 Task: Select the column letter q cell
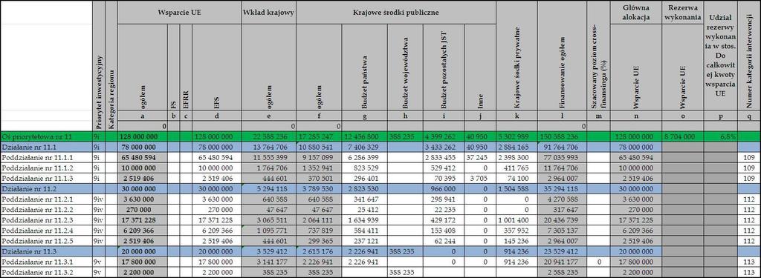pos(749,116)
